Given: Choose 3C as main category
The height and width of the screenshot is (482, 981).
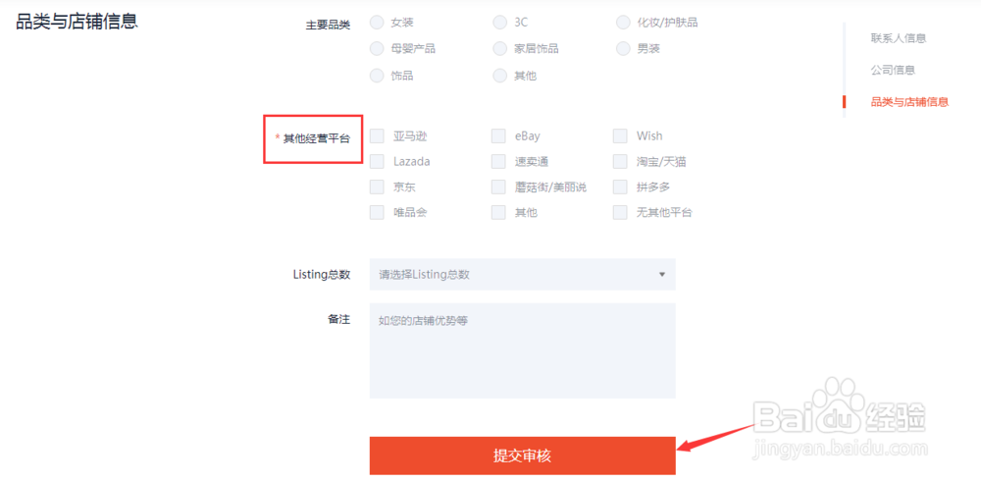Looking at the screenshot, I should pyautogui.click(x=500, y=23).
